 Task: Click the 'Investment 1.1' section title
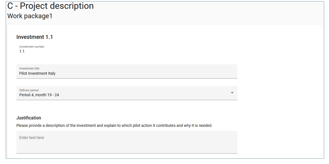coord(35,37)
